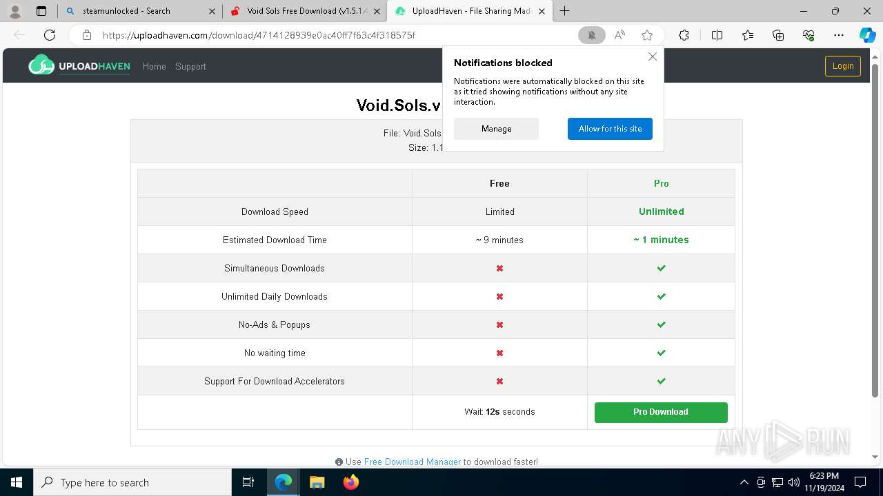This screenshot has width=883, height=496.
Task: Launch Firefox from the taskbar
Action: 351,482
